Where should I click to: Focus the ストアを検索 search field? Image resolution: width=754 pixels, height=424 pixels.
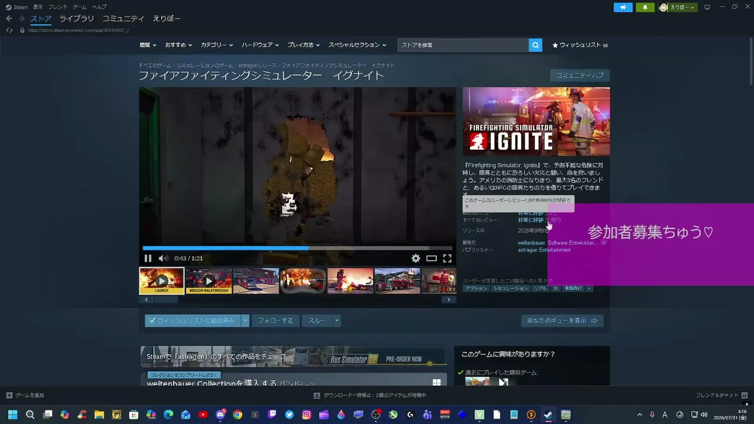click(x=463, y=45)
